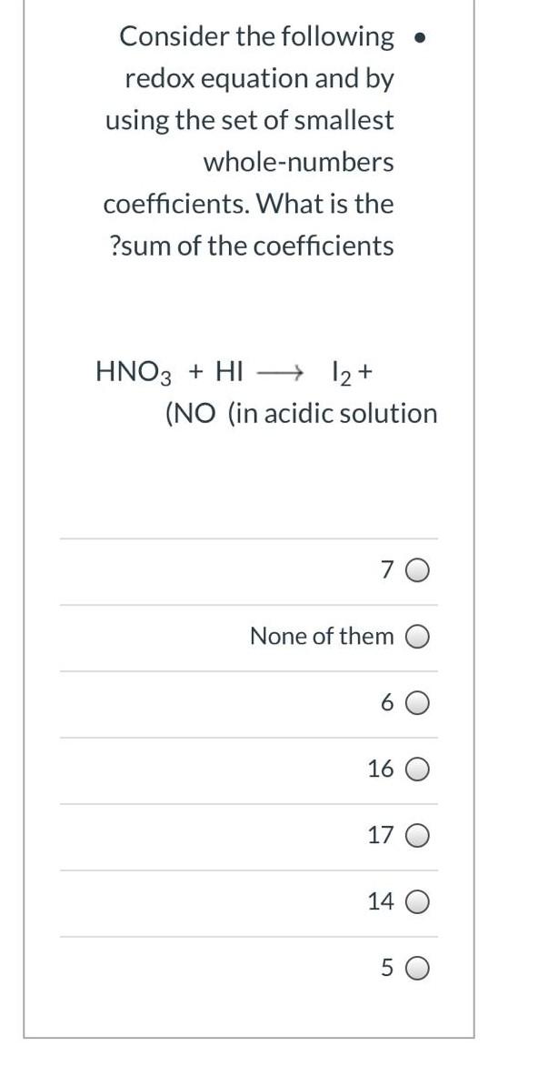This screenshot has height=1086, width=538.
Task: Click the question text about redox coefficients
Action: tap(250, 141)
